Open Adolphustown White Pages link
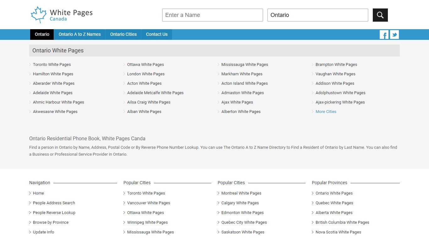This screenshot has width=429, height=241. (x=340, y=93)
